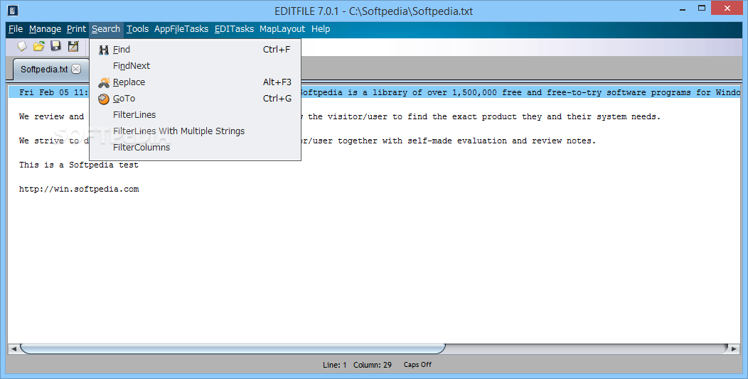Close the open Search menu
This screenshot has height=379, width=748.
click(x=106, y=29)
